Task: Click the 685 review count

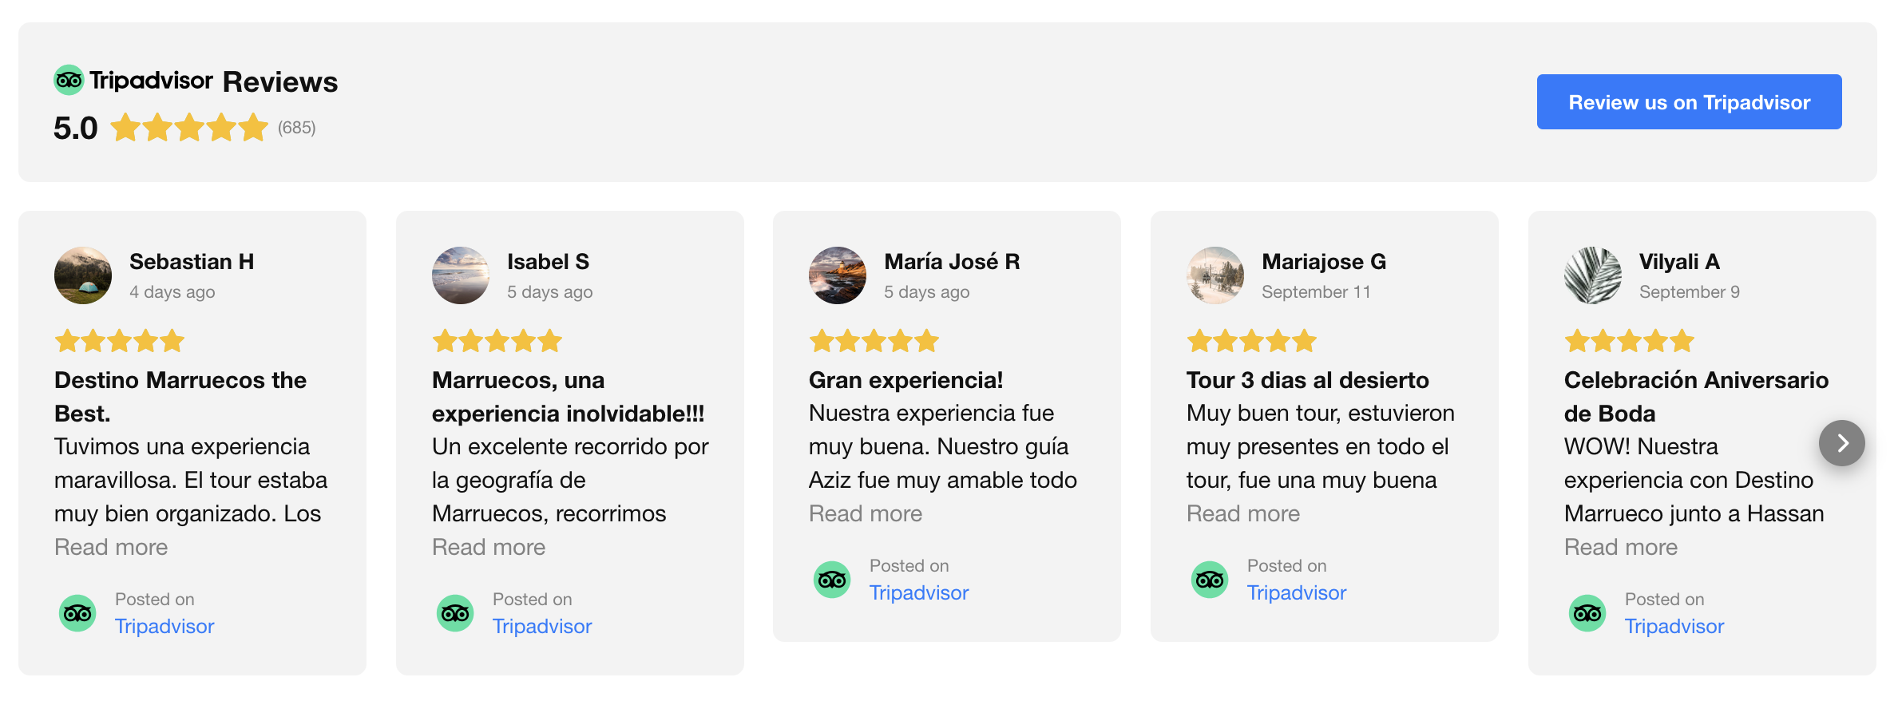Action: tap(297, 128)
